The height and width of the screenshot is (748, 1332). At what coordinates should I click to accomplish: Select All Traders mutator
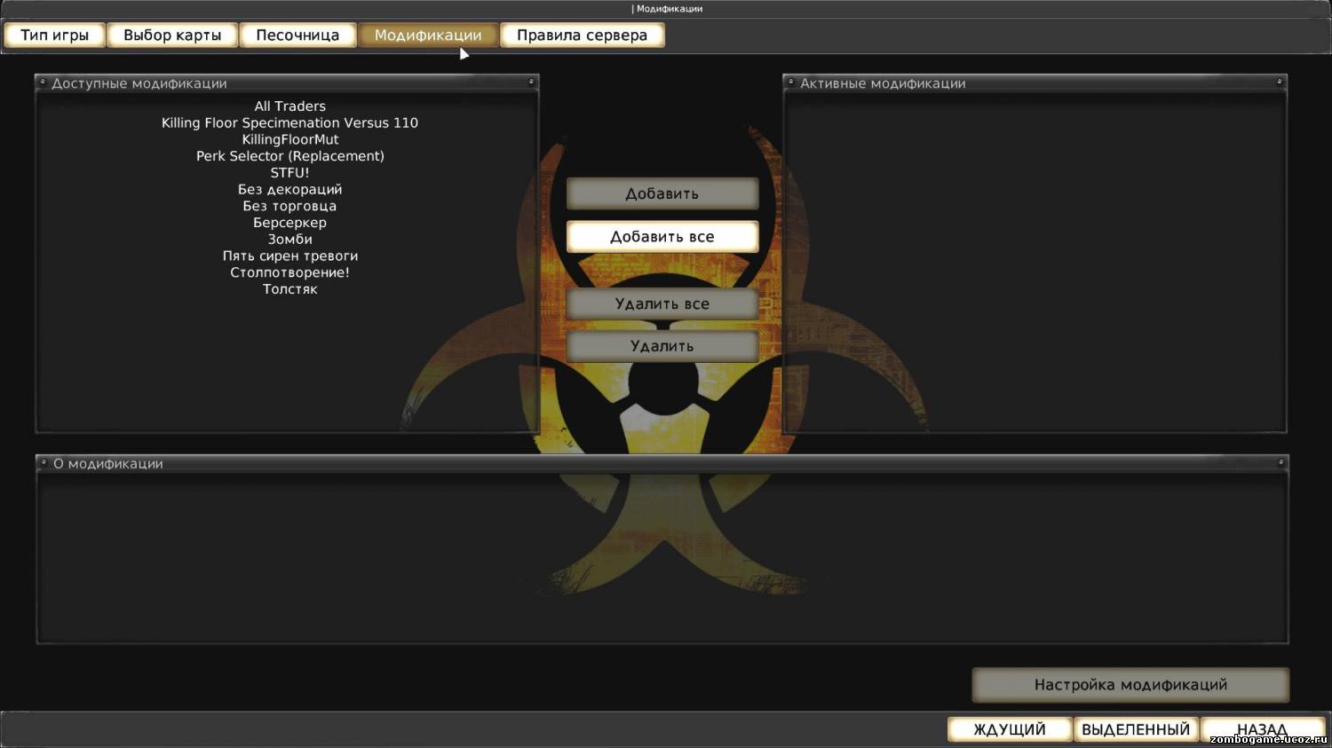pos(290,106)
